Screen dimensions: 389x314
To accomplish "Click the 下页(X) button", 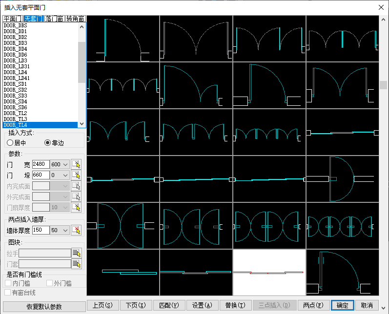I will coord(136,305).
